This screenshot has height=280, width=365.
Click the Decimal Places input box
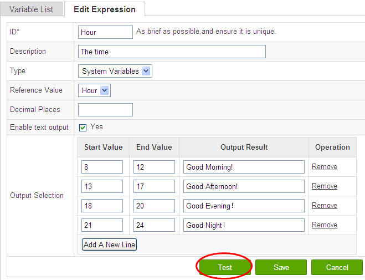coord(105,110)
